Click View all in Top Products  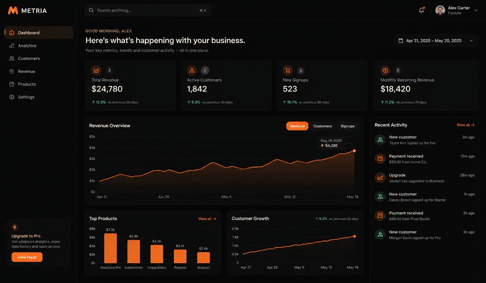207,219
